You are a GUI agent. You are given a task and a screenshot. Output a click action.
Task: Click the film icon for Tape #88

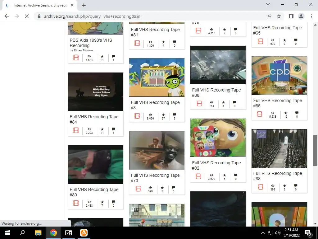point(200,103)
